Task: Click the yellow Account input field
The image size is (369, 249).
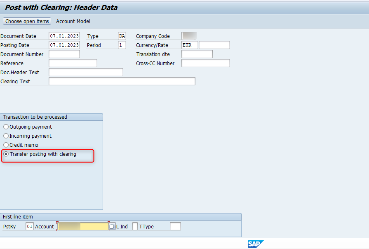Action: (x=83, y=226)
